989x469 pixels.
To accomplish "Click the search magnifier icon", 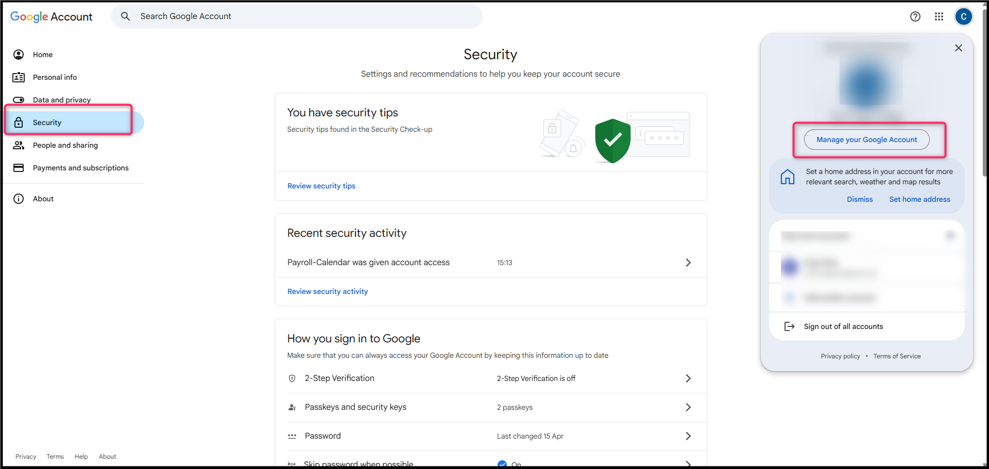I will [125, 16].
